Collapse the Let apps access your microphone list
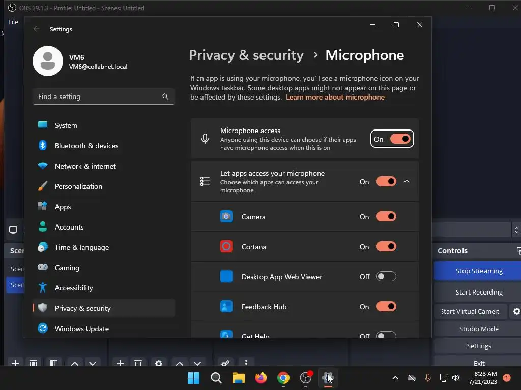This screenshot has height=390, width=521. click(x=407, y=181)
